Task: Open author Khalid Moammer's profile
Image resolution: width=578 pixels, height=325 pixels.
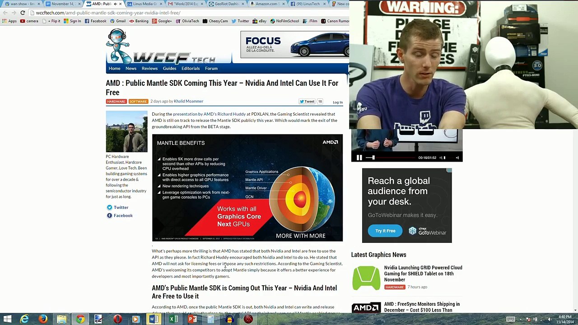Action: pos(188,101)
